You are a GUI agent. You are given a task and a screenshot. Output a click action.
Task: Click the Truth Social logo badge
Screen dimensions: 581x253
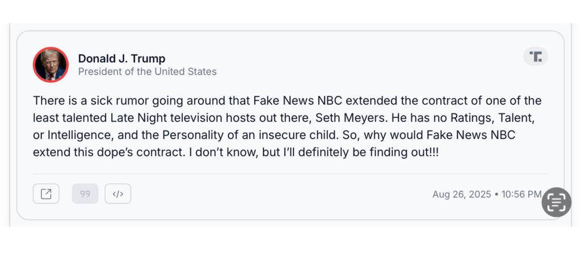point(535,56)
